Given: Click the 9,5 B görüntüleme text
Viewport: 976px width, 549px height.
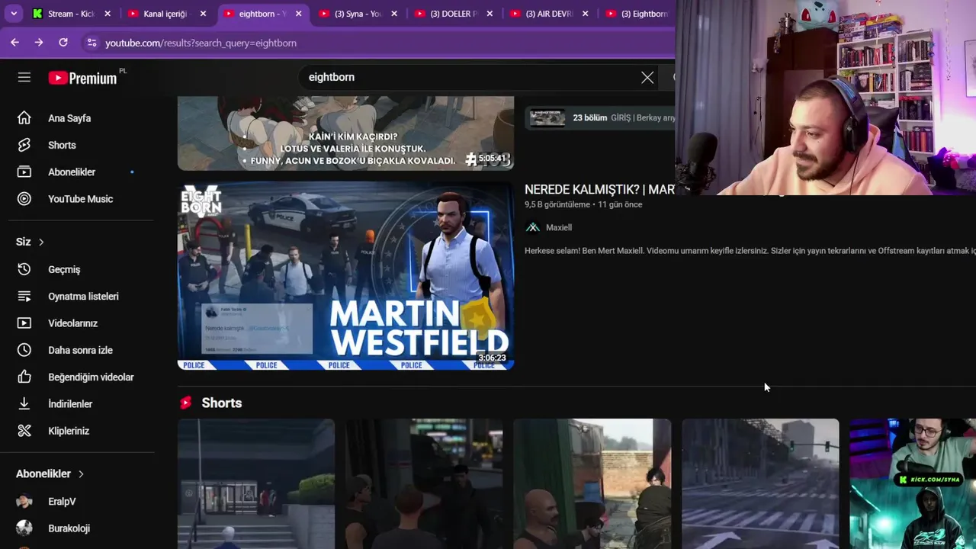Looking at the screenshot, I should coord(557,204).
